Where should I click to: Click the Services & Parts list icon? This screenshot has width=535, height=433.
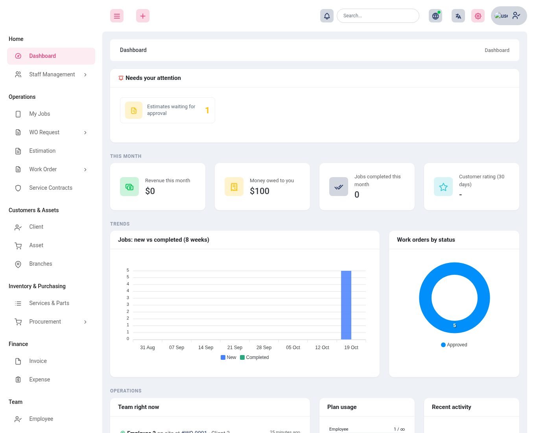[18, 303]
